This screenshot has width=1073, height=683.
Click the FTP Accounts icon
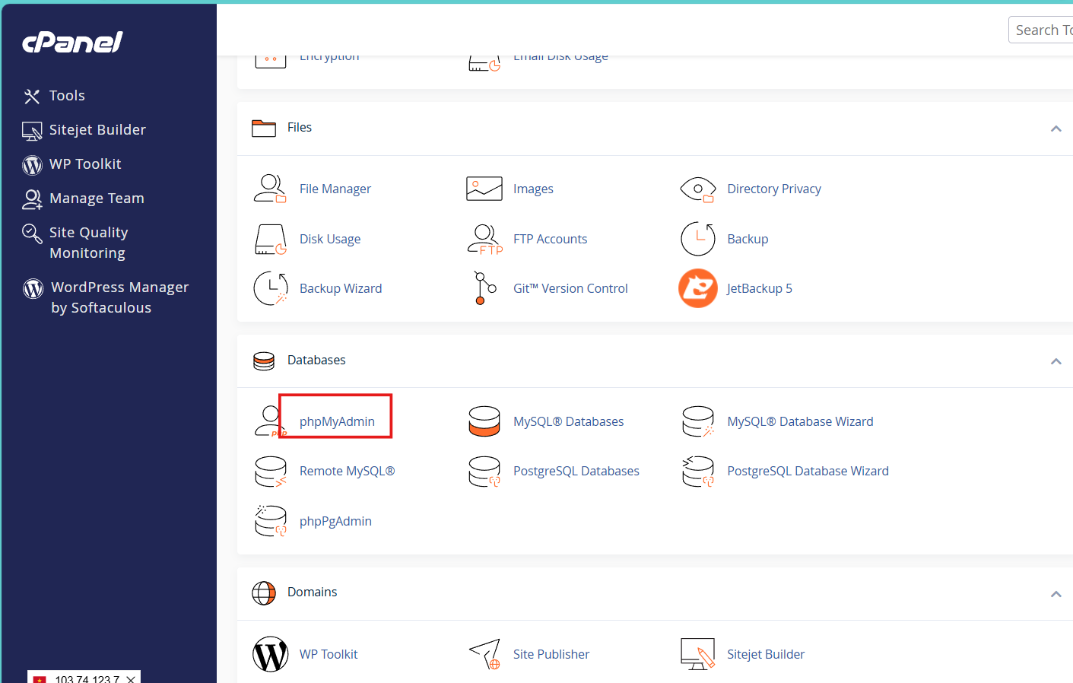coord(485,239)
